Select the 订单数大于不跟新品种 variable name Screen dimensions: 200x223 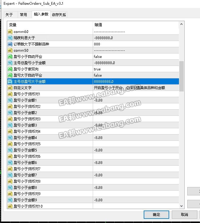point(31,44)
